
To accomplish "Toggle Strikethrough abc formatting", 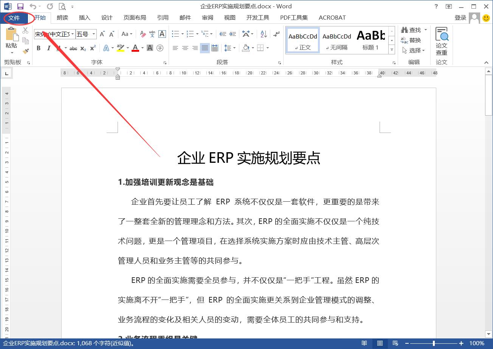I will pos(73,48).
